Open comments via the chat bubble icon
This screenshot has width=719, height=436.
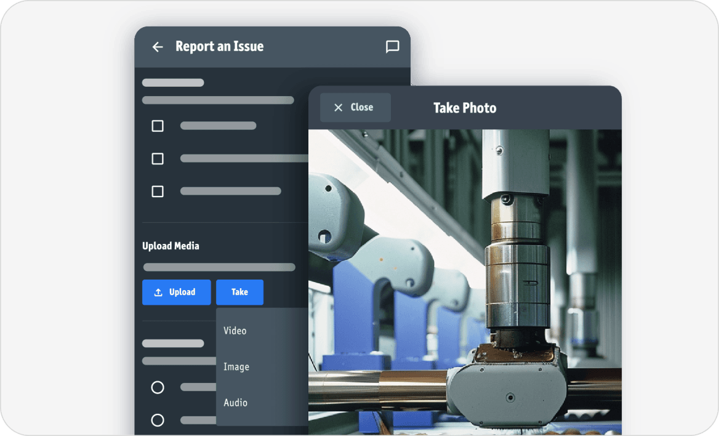(392, 47)
